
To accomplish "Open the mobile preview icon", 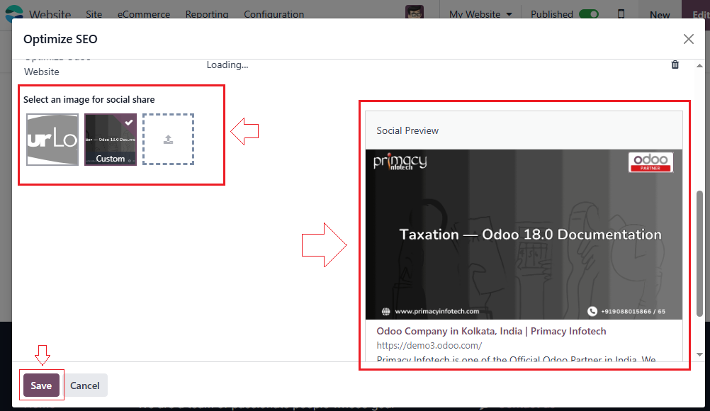I will coord(621,13).
